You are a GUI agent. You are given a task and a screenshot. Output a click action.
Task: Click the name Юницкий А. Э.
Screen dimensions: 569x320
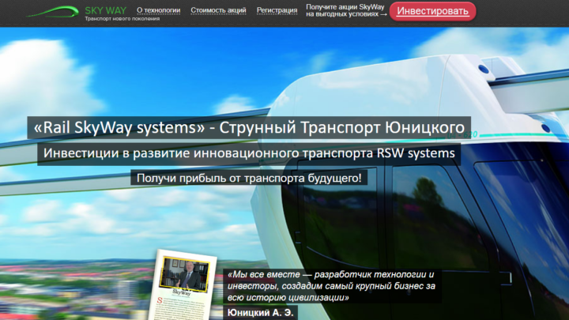(x=261, y=312)
